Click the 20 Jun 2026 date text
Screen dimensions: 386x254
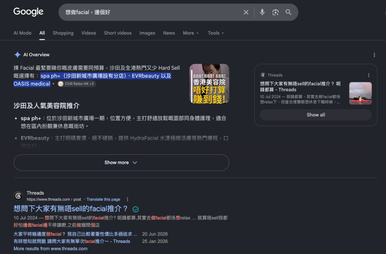[155, 234]
